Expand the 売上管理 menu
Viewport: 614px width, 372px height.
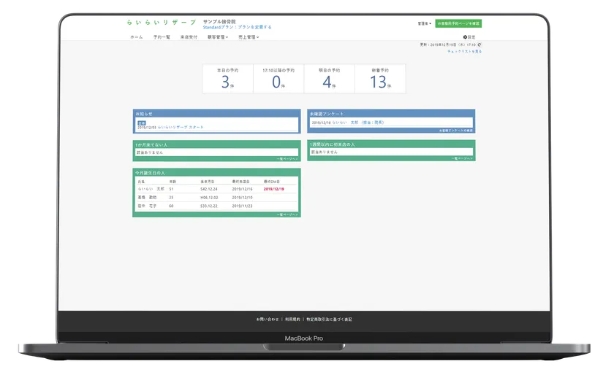click(x=249, y=37)
